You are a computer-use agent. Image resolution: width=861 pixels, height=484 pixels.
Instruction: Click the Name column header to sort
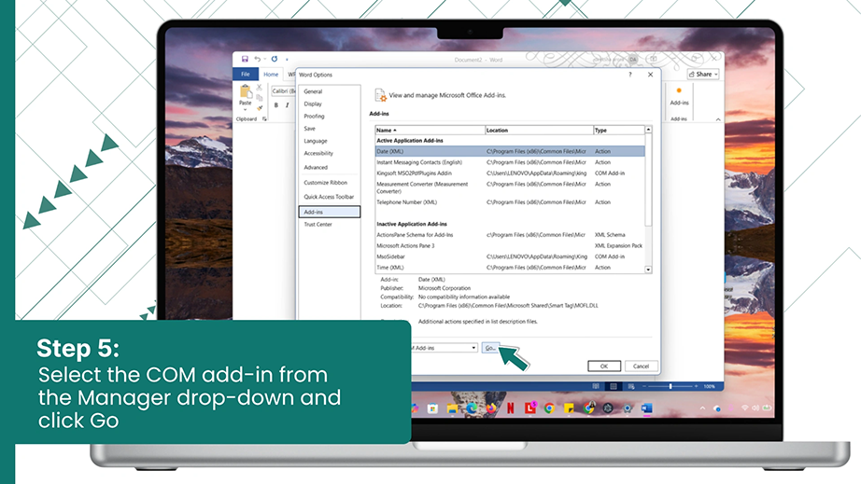pyautogui.click(x=430, y=131)
